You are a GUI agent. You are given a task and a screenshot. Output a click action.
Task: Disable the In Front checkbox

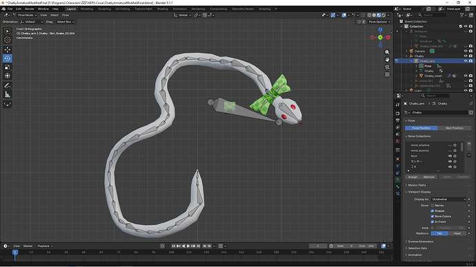click(433, 222)
